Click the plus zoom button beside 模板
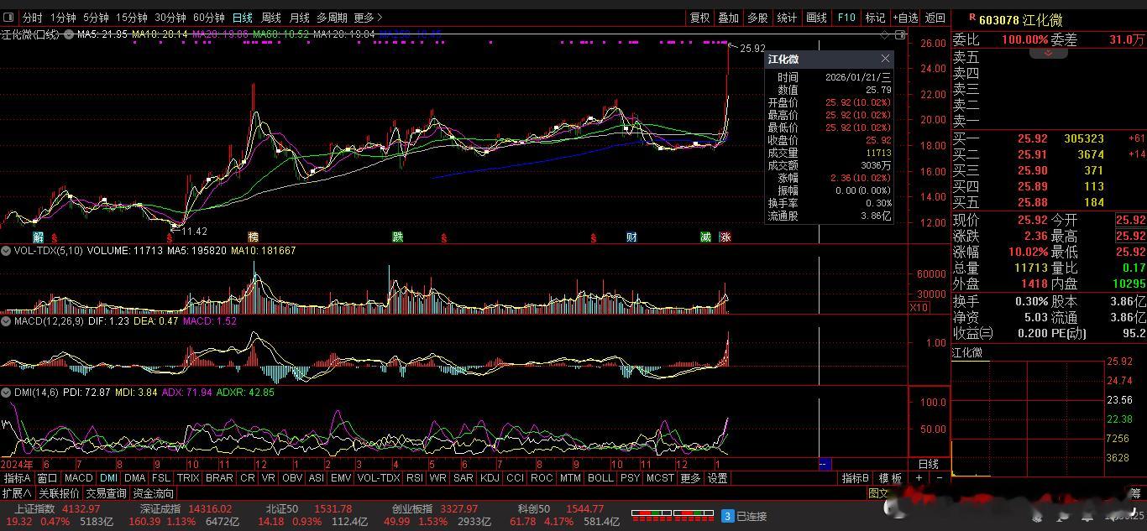Screen dimensions: 1147x531 pos(919,478)
